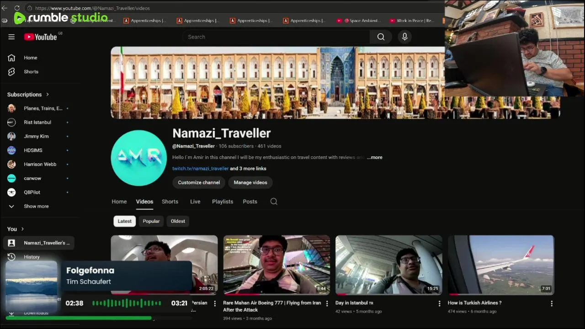This screenshot has width=585, height=329.
Task: Show more subscriptions
Action: [37, 207]
